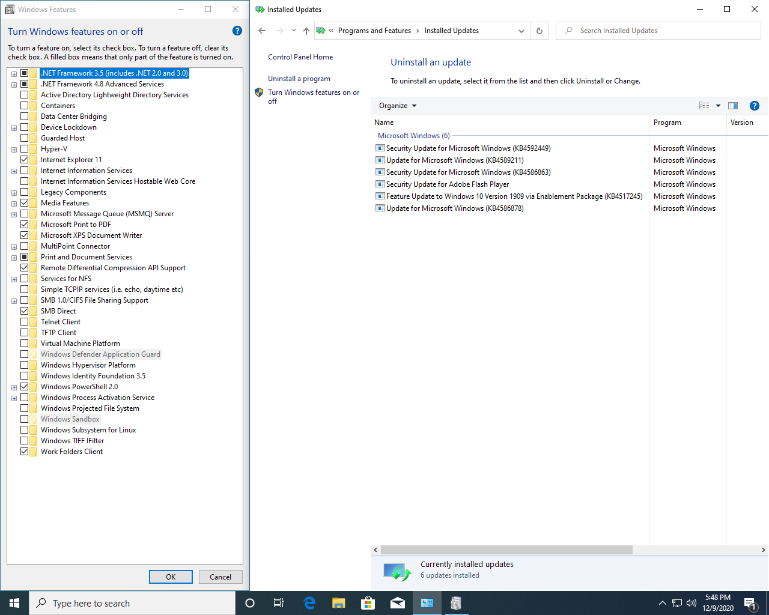
Task: Click horizontal scrollbar in Installed Updates
Action: 506,550
